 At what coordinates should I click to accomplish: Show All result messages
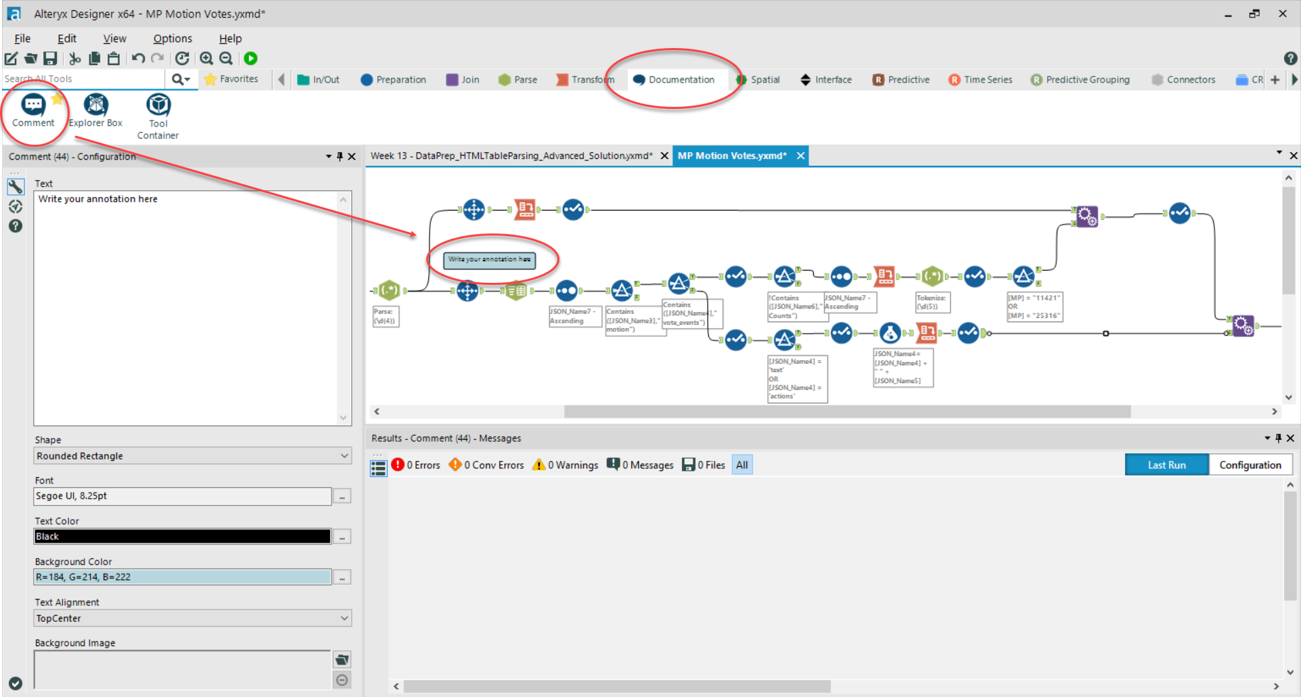pos(742,465)
